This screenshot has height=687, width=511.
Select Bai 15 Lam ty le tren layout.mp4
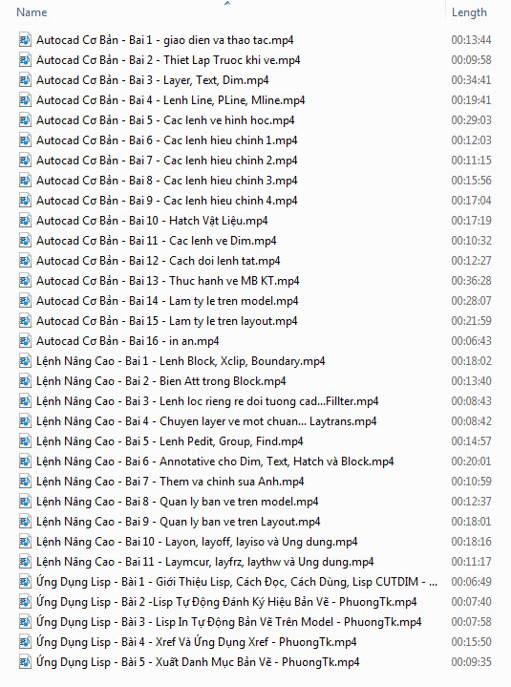coord(167,321)
